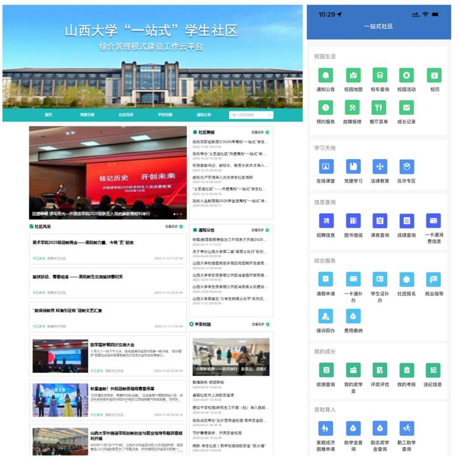This screenshot has width=458, height=459.
Task: Open 图书借阅 library icon
Action: (352, 220)
